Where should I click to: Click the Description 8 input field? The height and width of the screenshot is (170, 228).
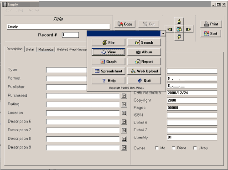pyautogui.click(x=83, y=139)
